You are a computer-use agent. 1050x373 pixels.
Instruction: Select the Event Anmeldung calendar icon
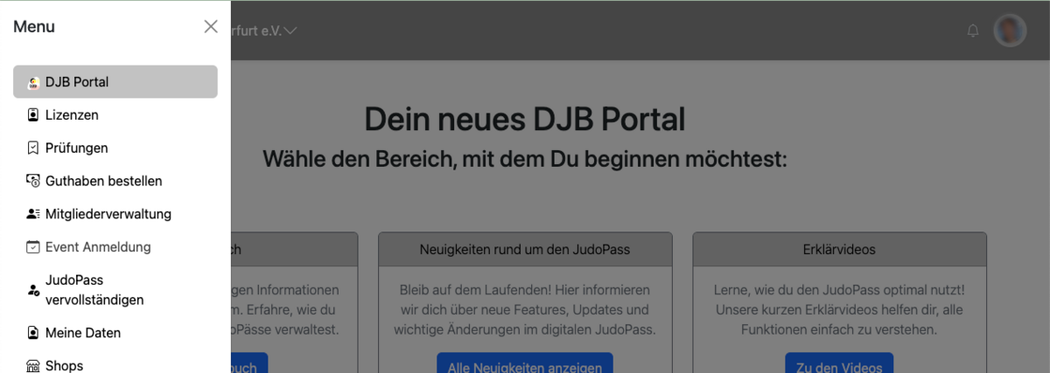click(33, 247)
